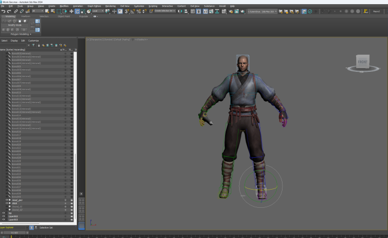The image size is (388, 238).
Task: Click the Unlink Selection icon
Action: [22, 11]
